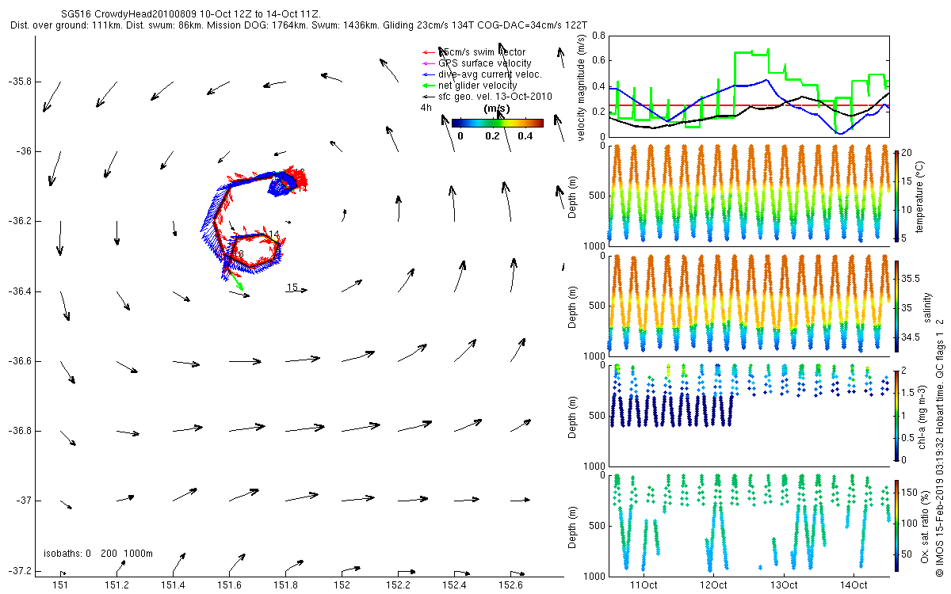Click the "1.5" chl-a colorbar tick
The width and height of the screenshot is (951, 594).
[x=908, y=392]
